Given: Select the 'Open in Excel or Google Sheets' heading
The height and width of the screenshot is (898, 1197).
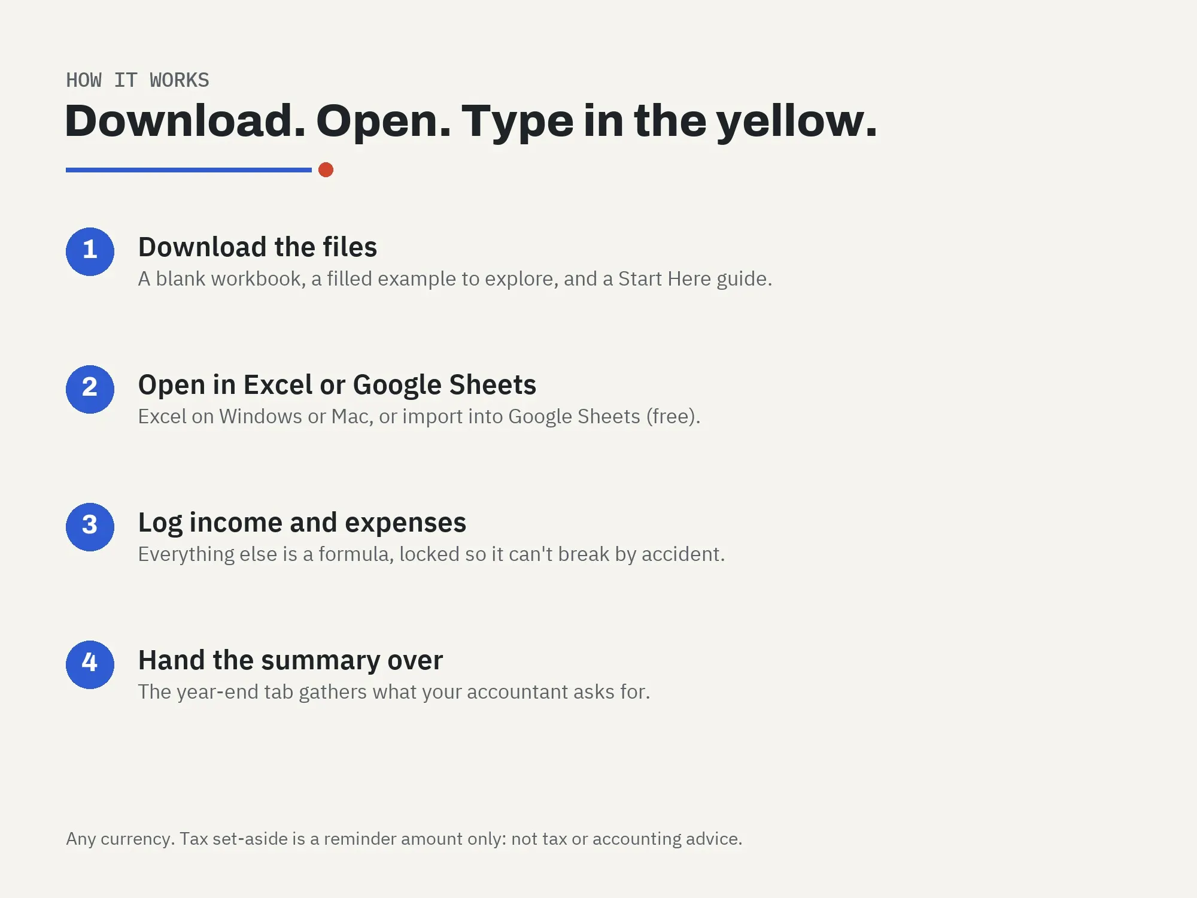Looking at the screenshot, I should click(x=337, y=385).
